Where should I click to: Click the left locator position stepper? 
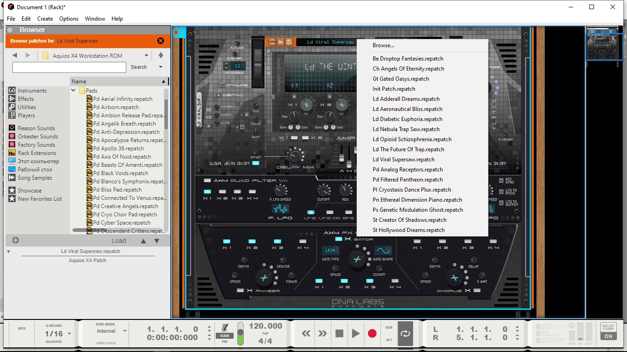[x=517, y=329]
